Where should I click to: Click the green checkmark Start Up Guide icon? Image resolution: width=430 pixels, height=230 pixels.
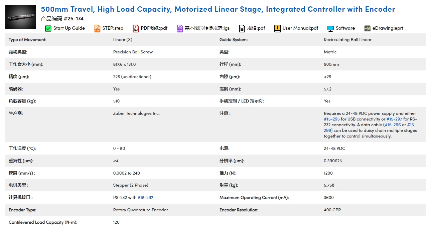tap(48, 28)
